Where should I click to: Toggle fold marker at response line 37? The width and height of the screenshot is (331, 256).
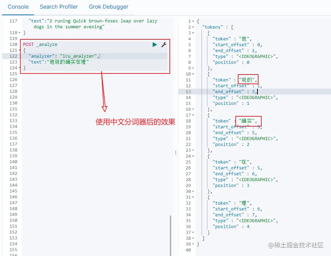[x=193, y=232]
